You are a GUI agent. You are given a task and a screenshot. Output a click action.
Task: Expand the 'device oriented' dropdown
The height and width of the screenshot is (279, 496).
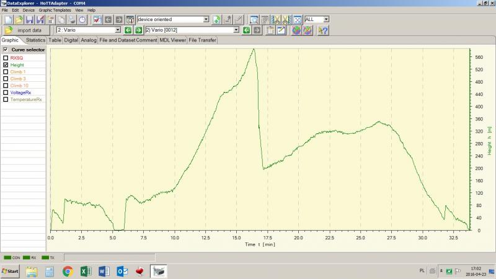(x=206, y=20)
